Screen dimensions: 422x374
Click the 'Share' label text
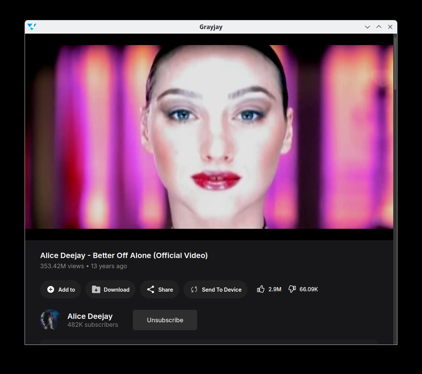click(165, 290)
